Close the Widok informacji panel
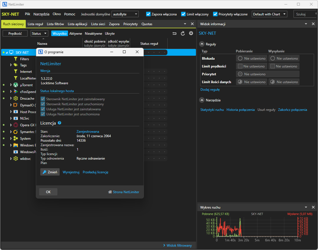 (x=313, y=24)
